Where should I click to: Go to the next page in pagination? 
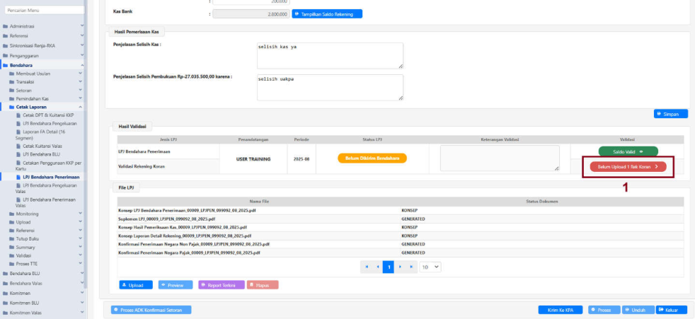[x=400, y=267]
